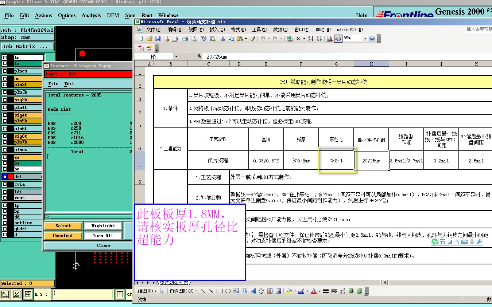Open the 绘图 Draw menu
Screen dimensions: 492x307
pyautogui.click(x=147, y=291)
